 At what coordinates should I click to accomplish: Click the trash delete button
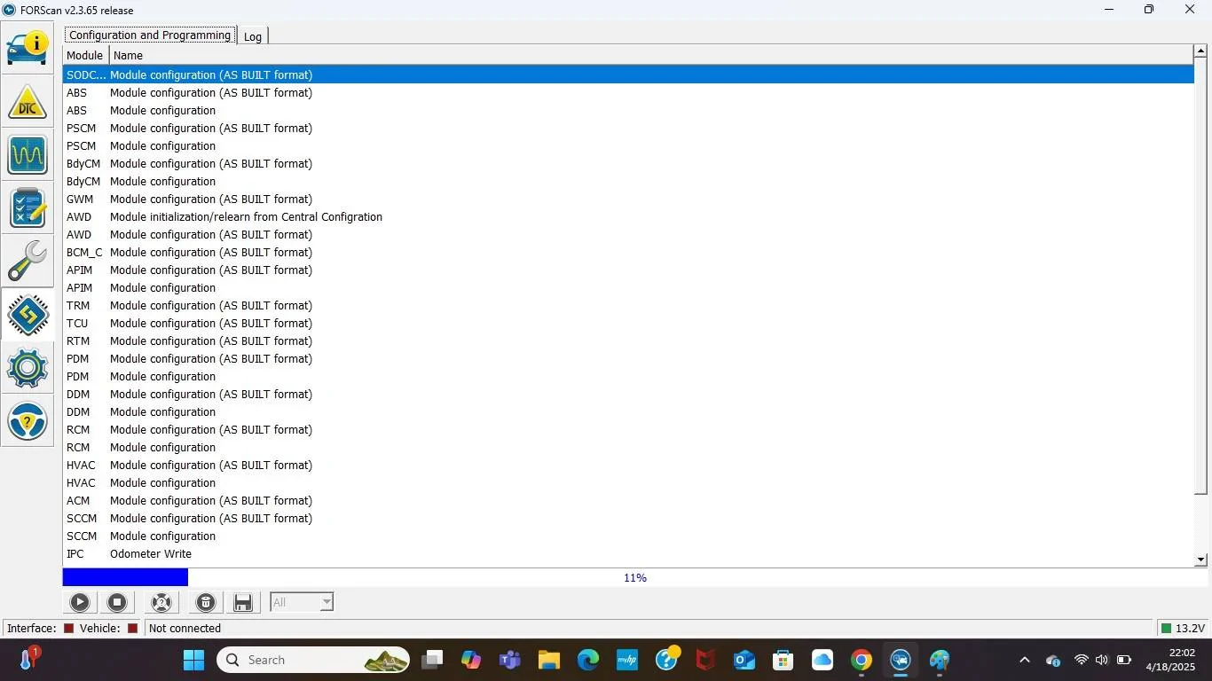pyautogui.click(x=205, y=603)
